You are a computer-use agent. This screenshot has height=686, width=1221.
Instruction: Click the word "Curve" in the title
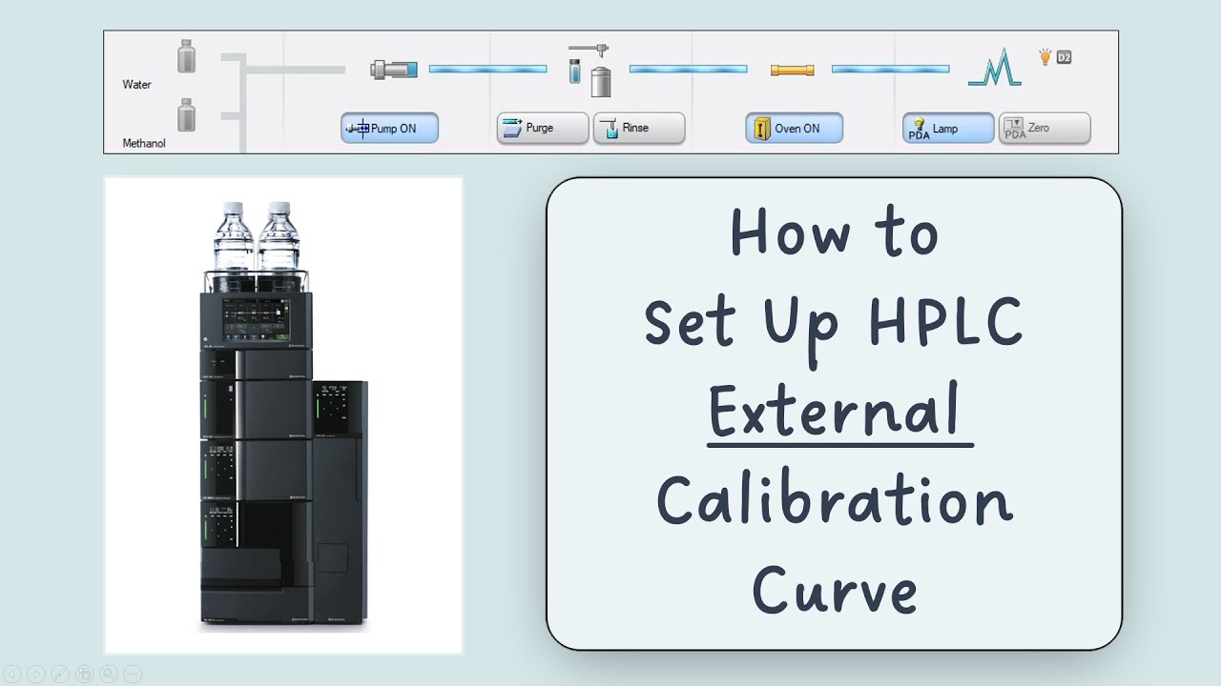pyautogui.click(x=834, y=590)
